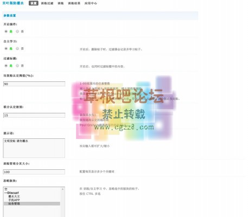Switch to the 训练过滤 tab
The height and width of the screenshot is (217, 248).
click(47, 3)
